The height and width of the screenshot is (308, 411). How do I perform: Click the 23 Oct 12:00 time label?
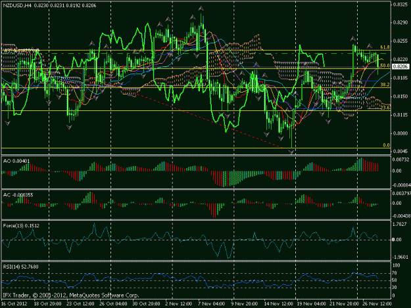pos(81,304)
